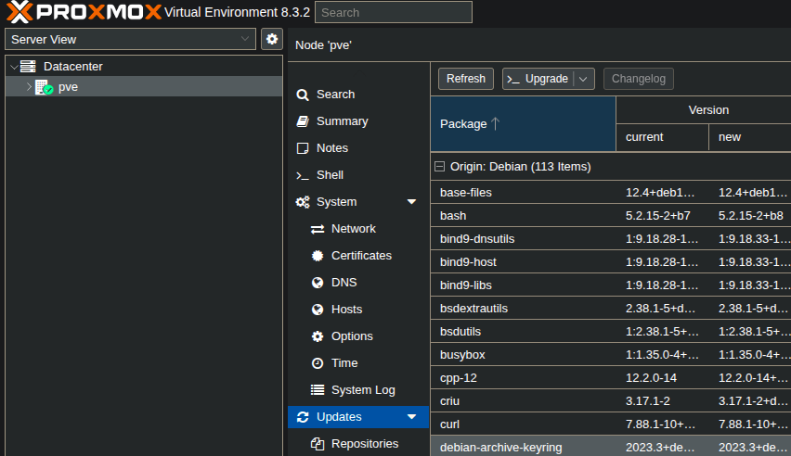Sort by the Package column header
The height and width of the screenshot is (456, 791).
coord(523,123)
